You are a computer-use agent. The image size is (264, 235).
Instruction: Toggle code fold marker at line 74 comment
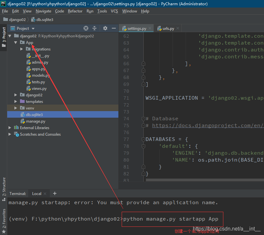click(x=143, y=119)
